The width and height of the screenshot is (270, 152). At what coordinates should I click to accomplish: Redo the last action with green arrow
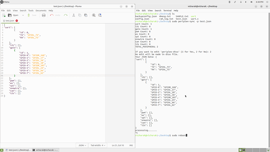point(65,15)
